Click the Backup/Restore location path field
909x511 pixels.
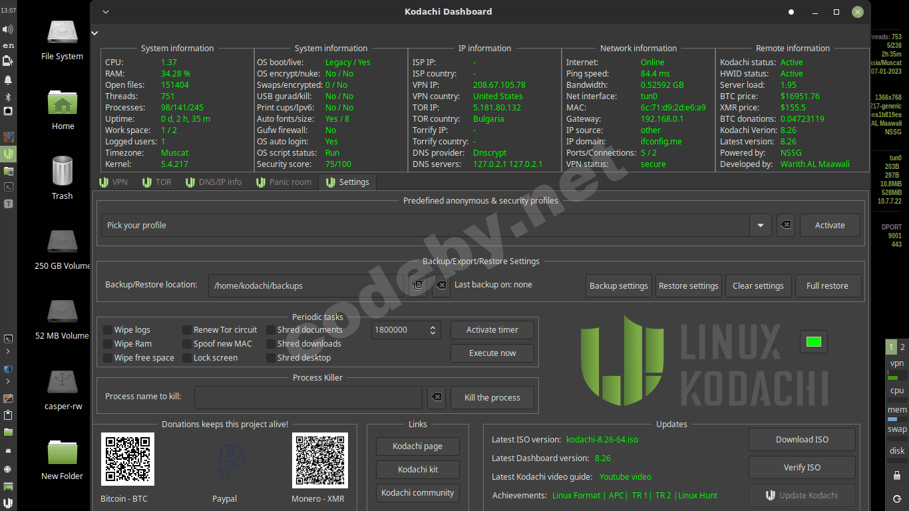(x=306, y=285)
